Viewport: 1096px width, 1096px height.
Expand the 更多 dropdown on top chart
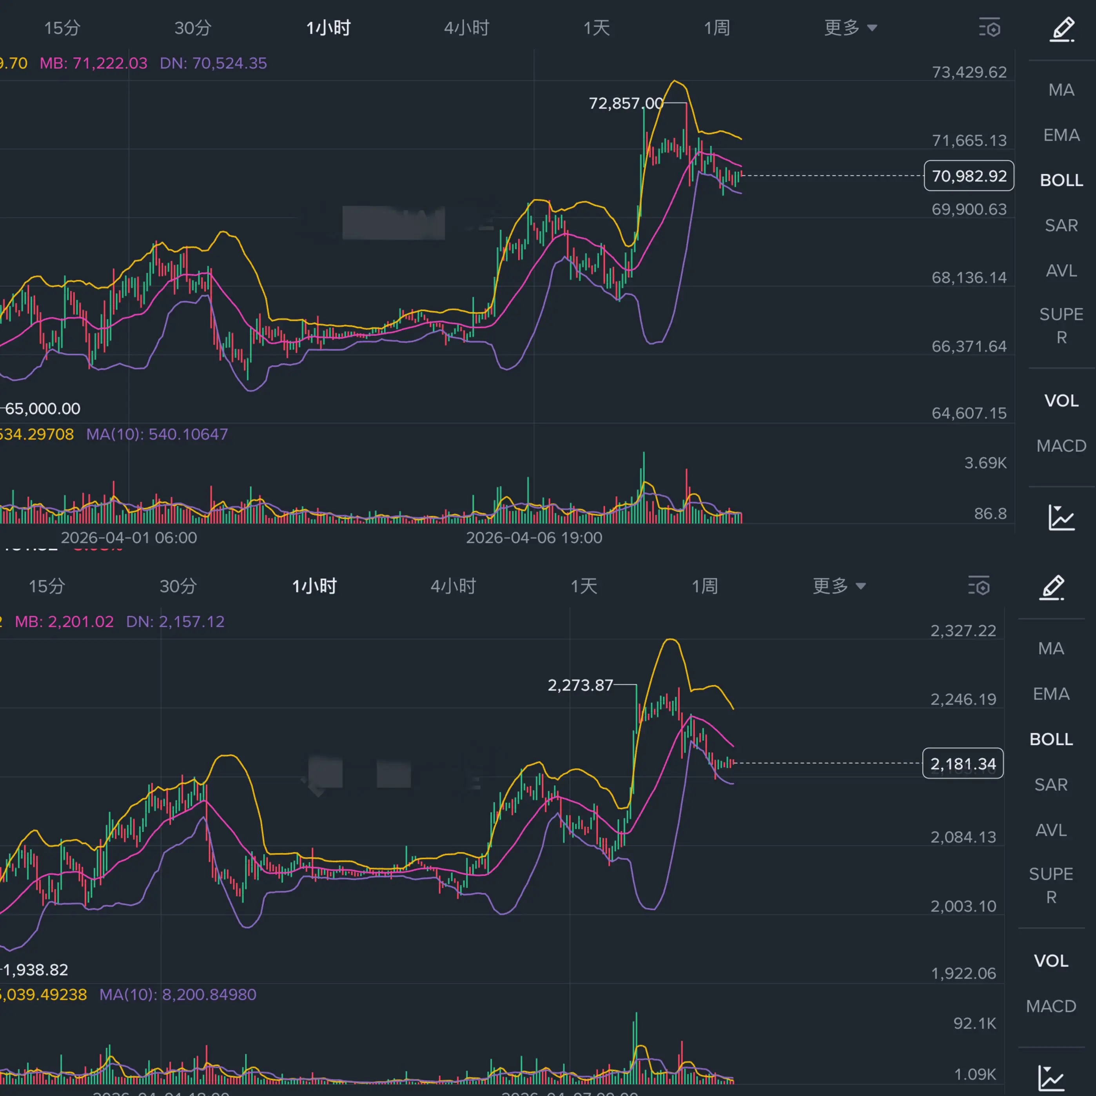point(850,28)
